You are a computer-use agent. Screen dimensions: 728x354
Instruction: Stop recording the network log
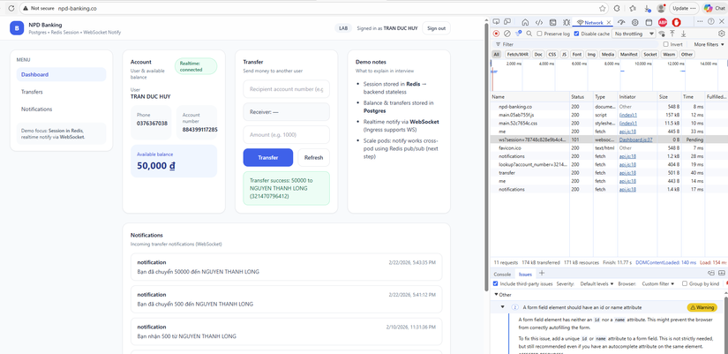click(496, 34)
